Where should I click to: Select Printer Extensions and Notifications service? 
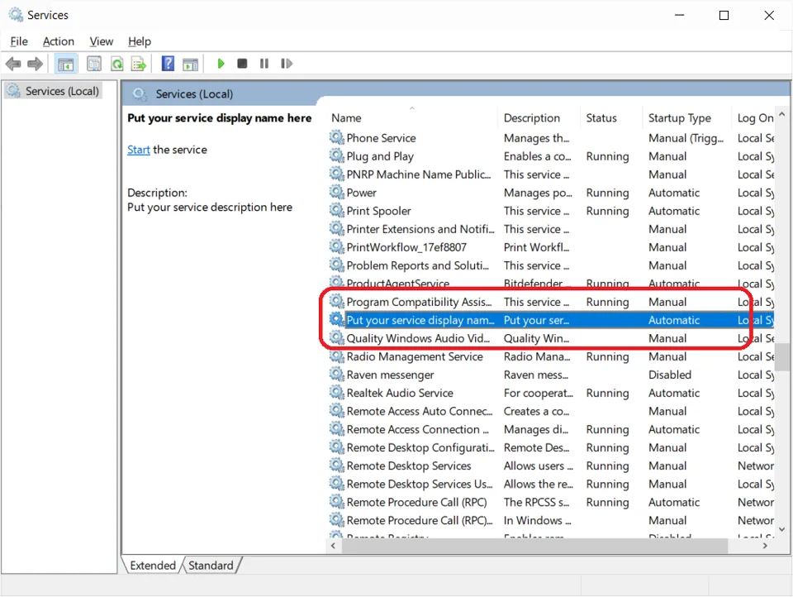(551, 229)
